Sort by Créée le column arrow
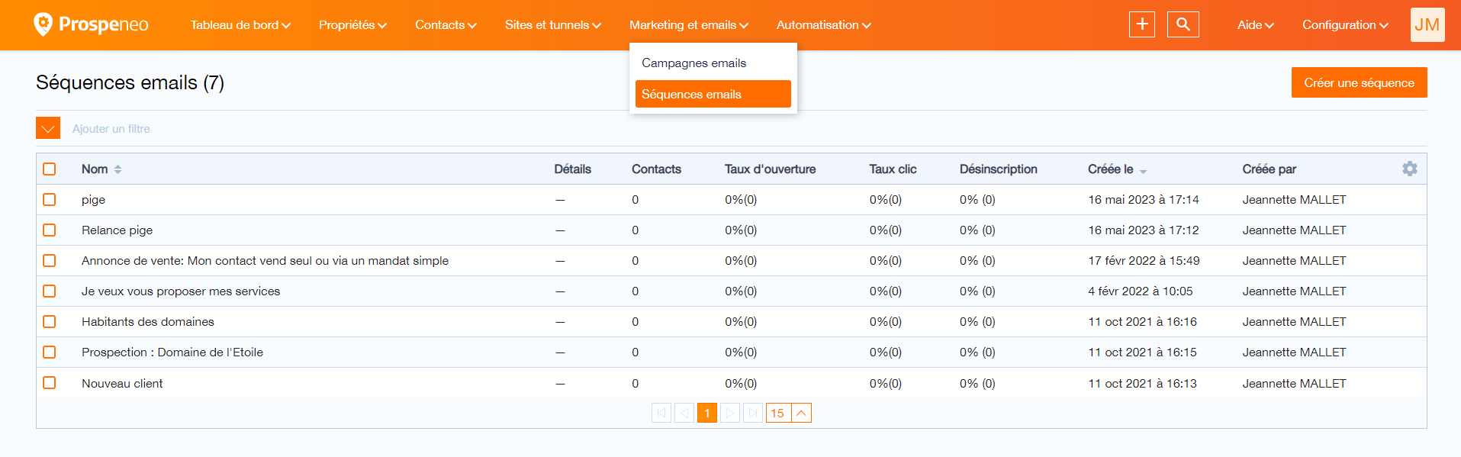This screenshot has width=1461, height=457. (1143, 171)
